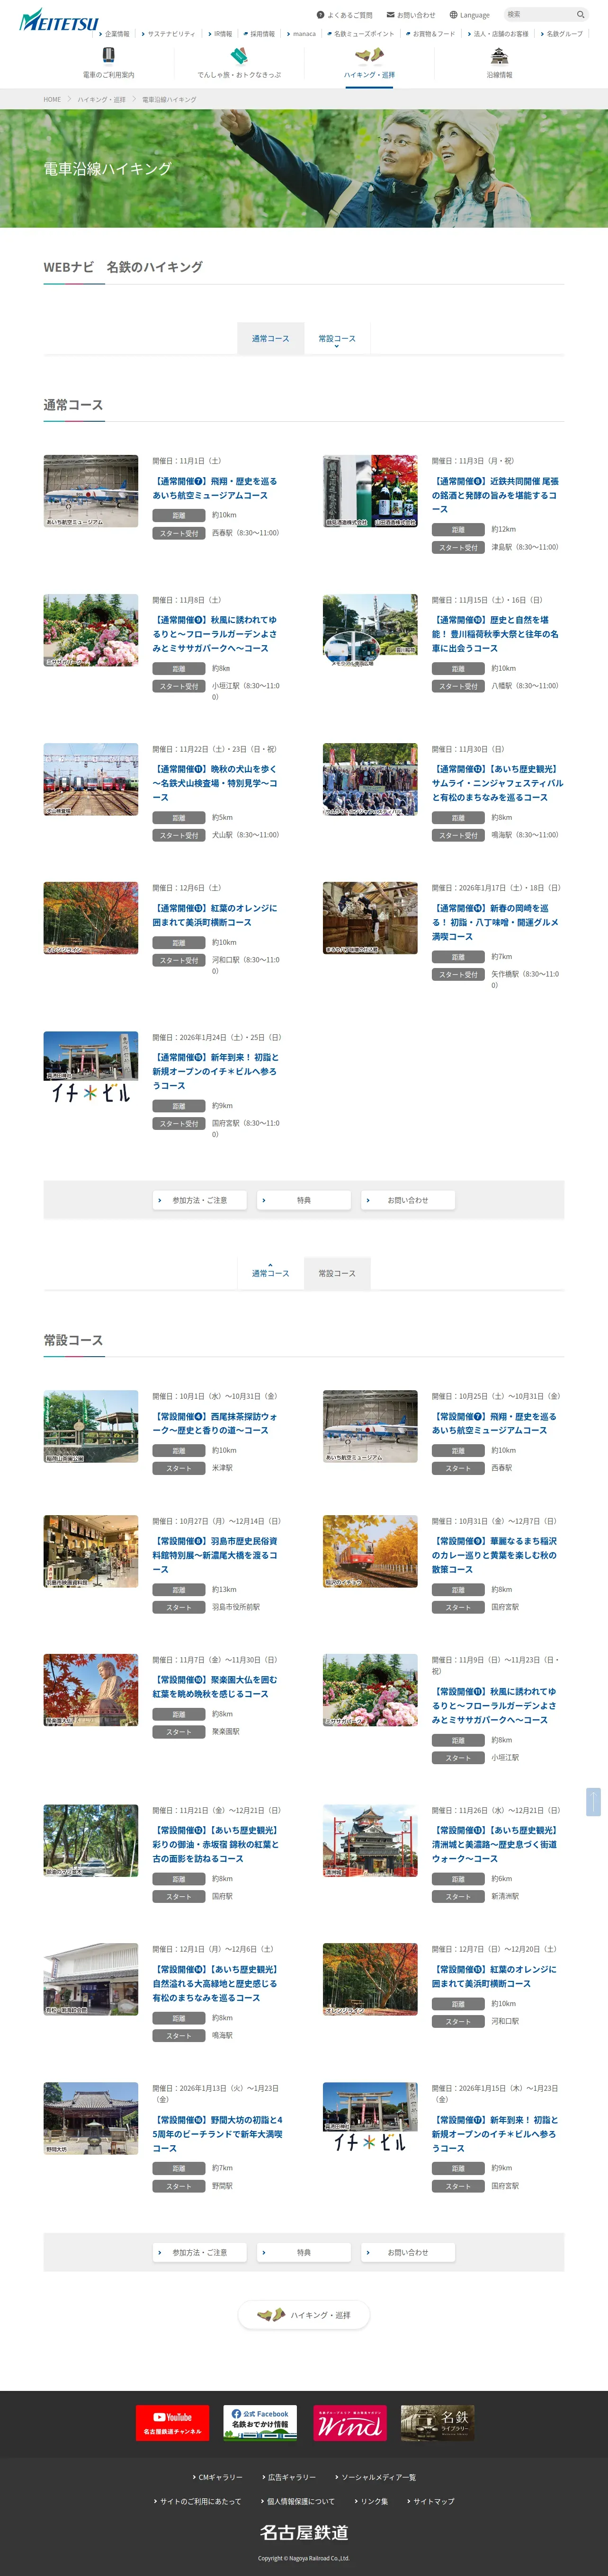Open 常設開催❶ 西尾抹茶採訪ウォーク course link
Screen dimensions: 608x2576
click(215, 1423)
